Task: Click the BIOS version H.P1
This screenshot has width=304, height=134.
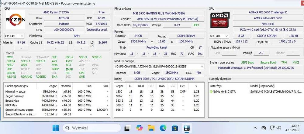Action: pyautogui.click(x=177, y=25)
